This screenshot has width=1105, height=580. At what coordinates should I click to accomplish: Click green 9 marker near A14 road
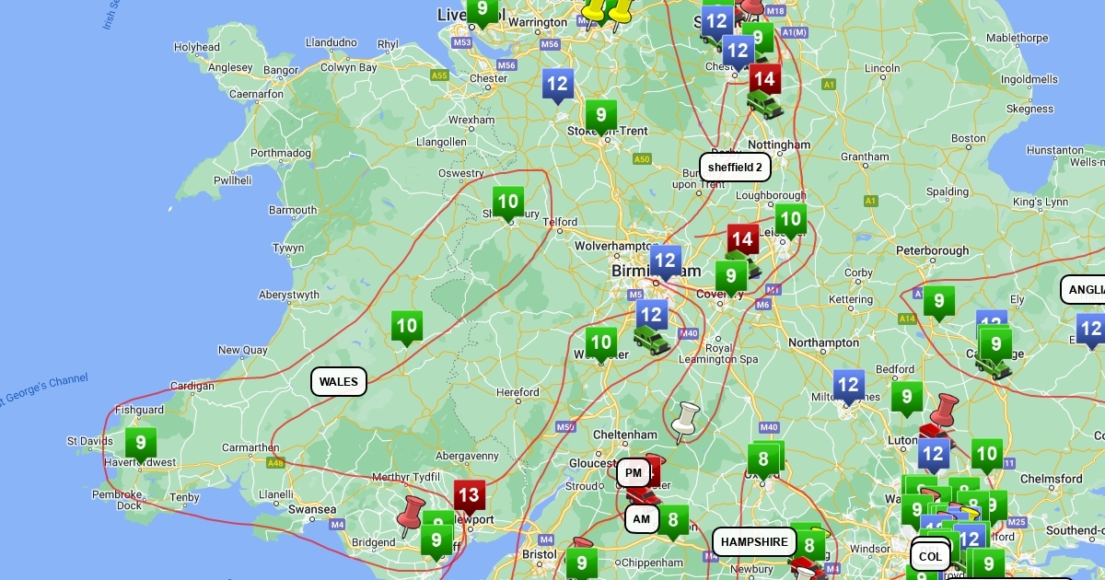[938, 302]
